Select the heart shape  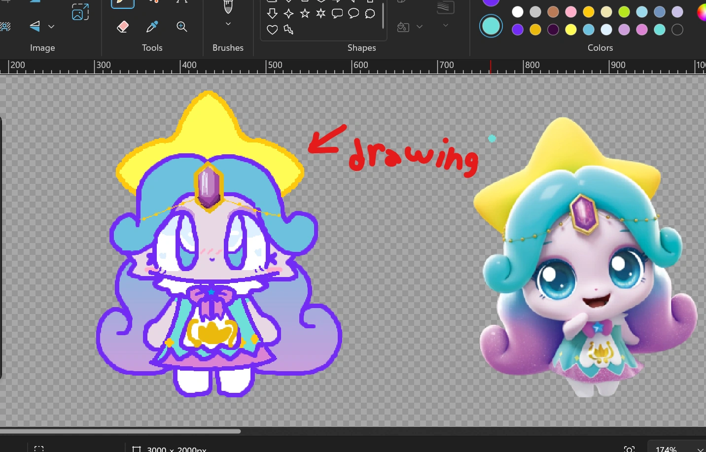click(272, 30)
